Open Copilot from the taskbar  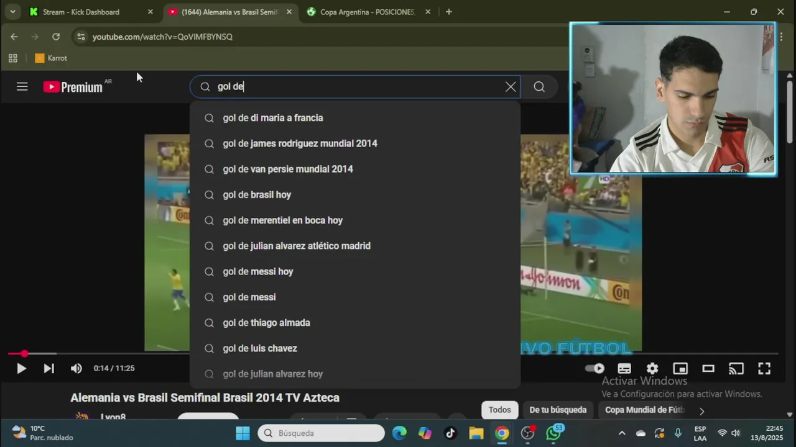coord(425,433)
